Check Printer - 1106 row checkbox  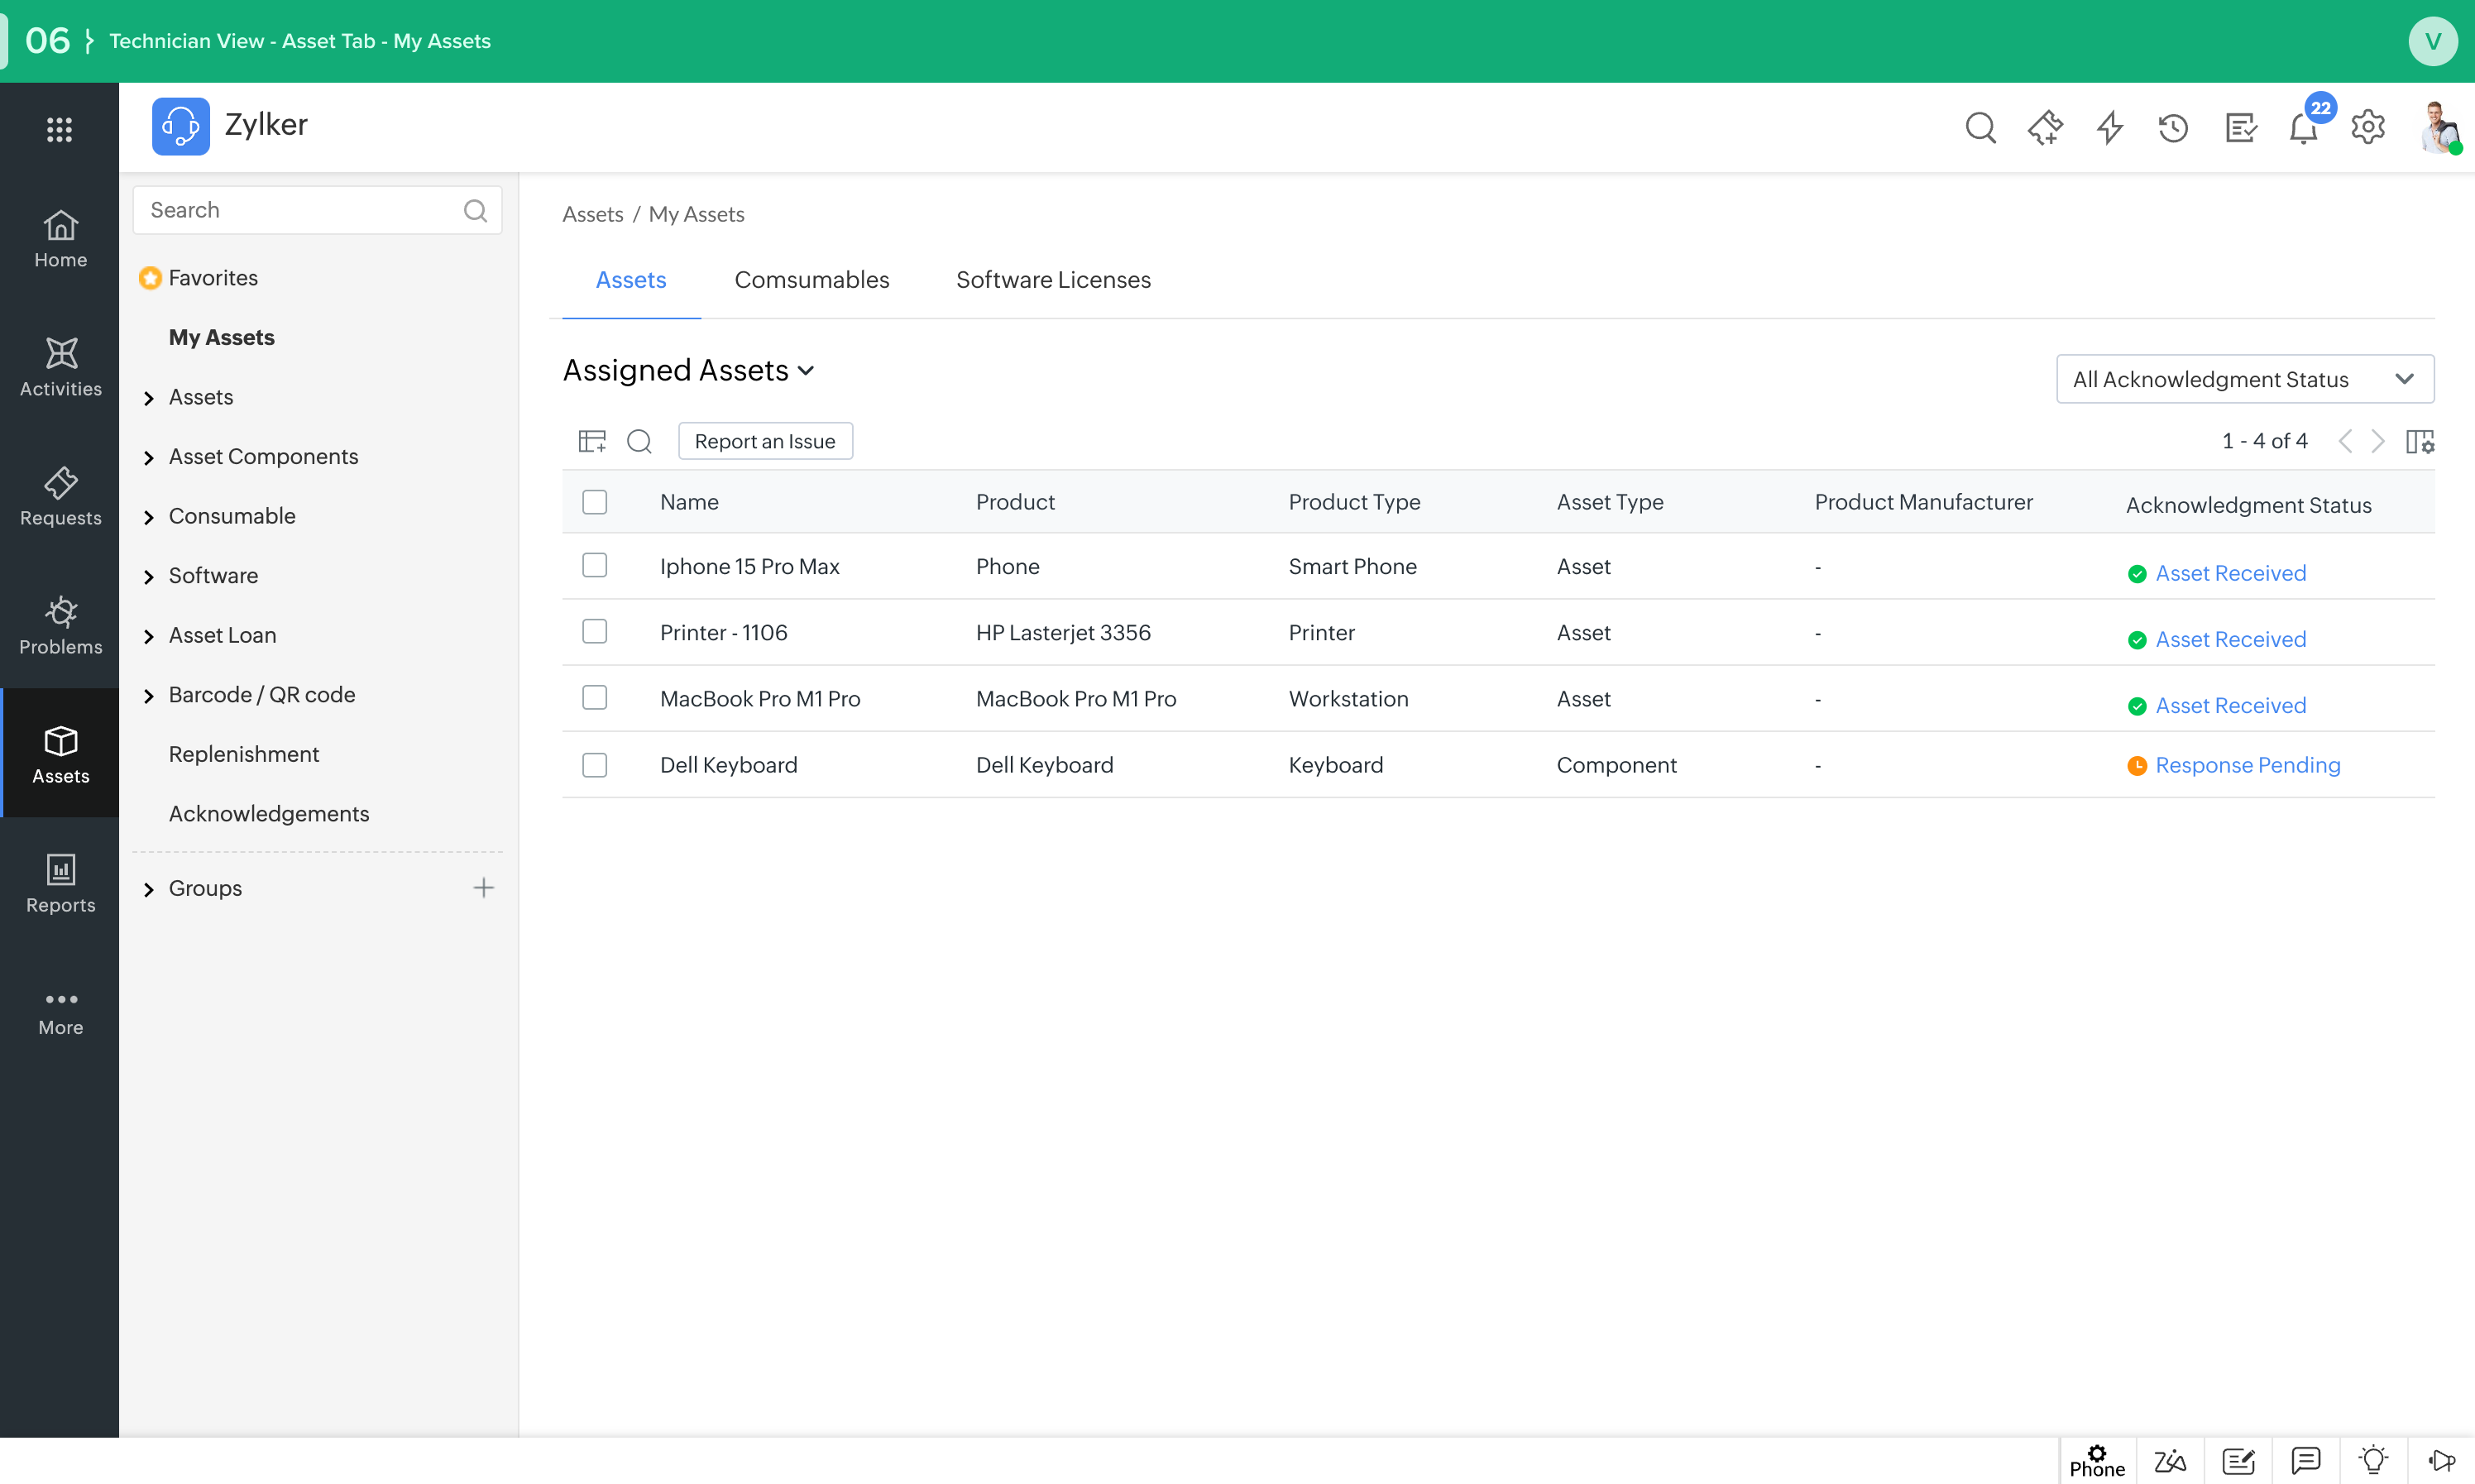tap(595, 632)
